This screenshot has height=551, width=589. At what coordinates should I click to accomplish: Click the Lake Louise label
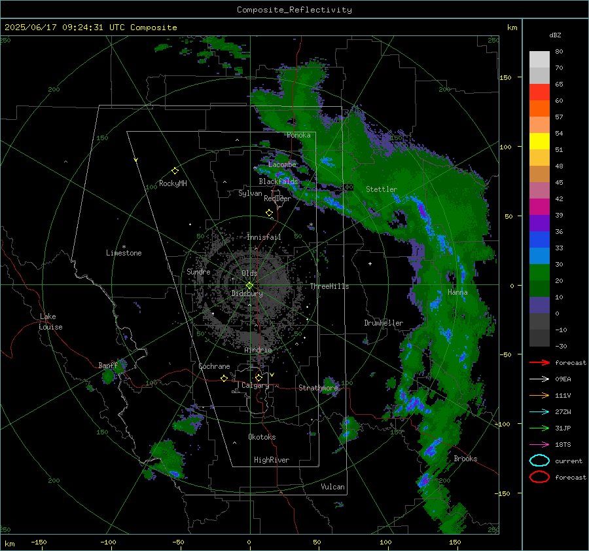51,322
